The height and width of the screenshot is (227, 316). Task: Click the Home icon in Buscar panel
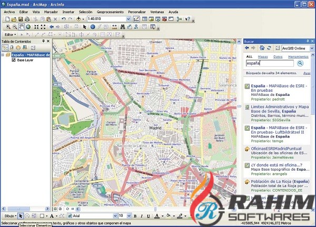[262, 48]
